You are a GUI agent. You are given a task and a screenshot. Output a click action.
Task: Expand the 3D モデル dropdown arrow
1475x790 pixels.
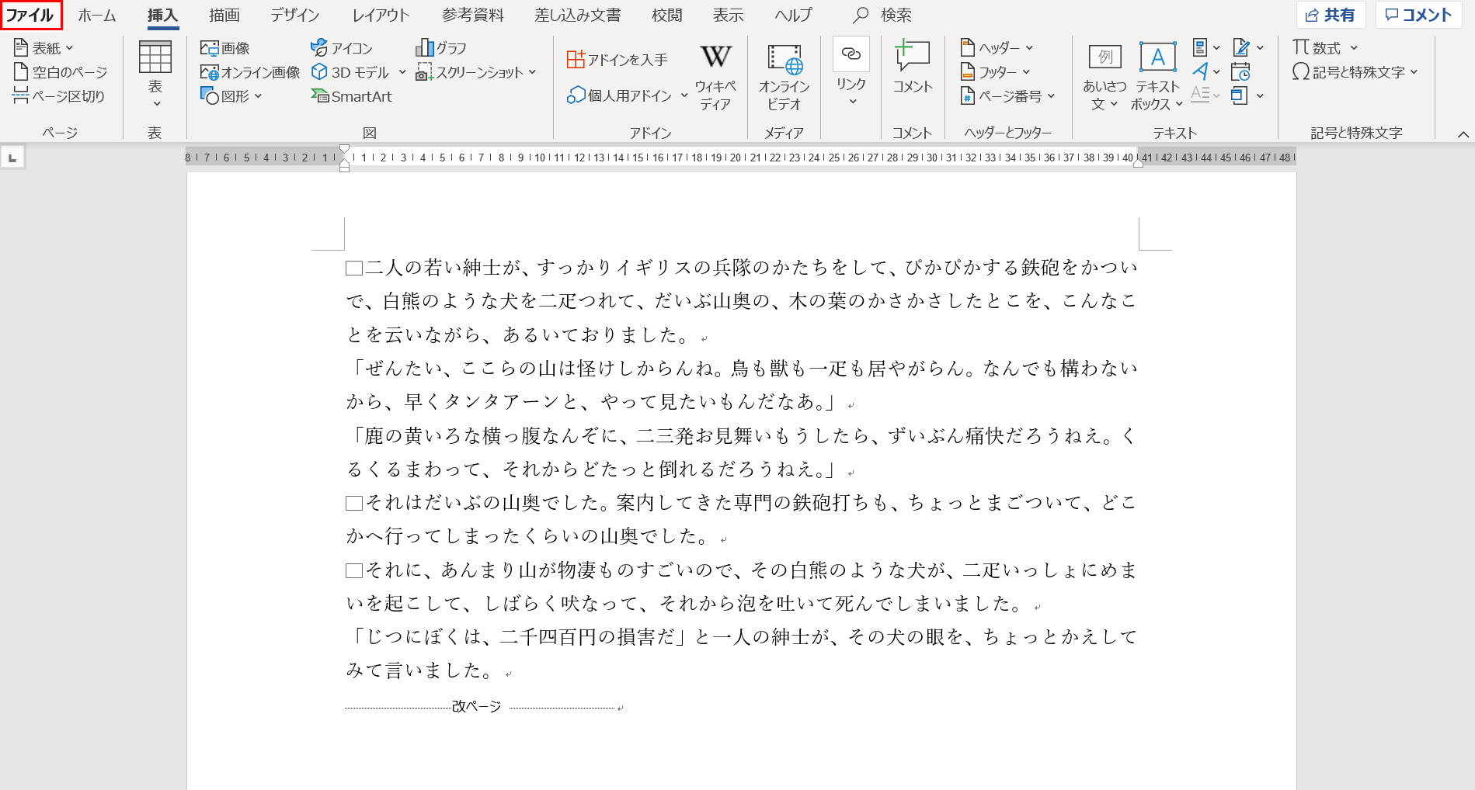402,72
